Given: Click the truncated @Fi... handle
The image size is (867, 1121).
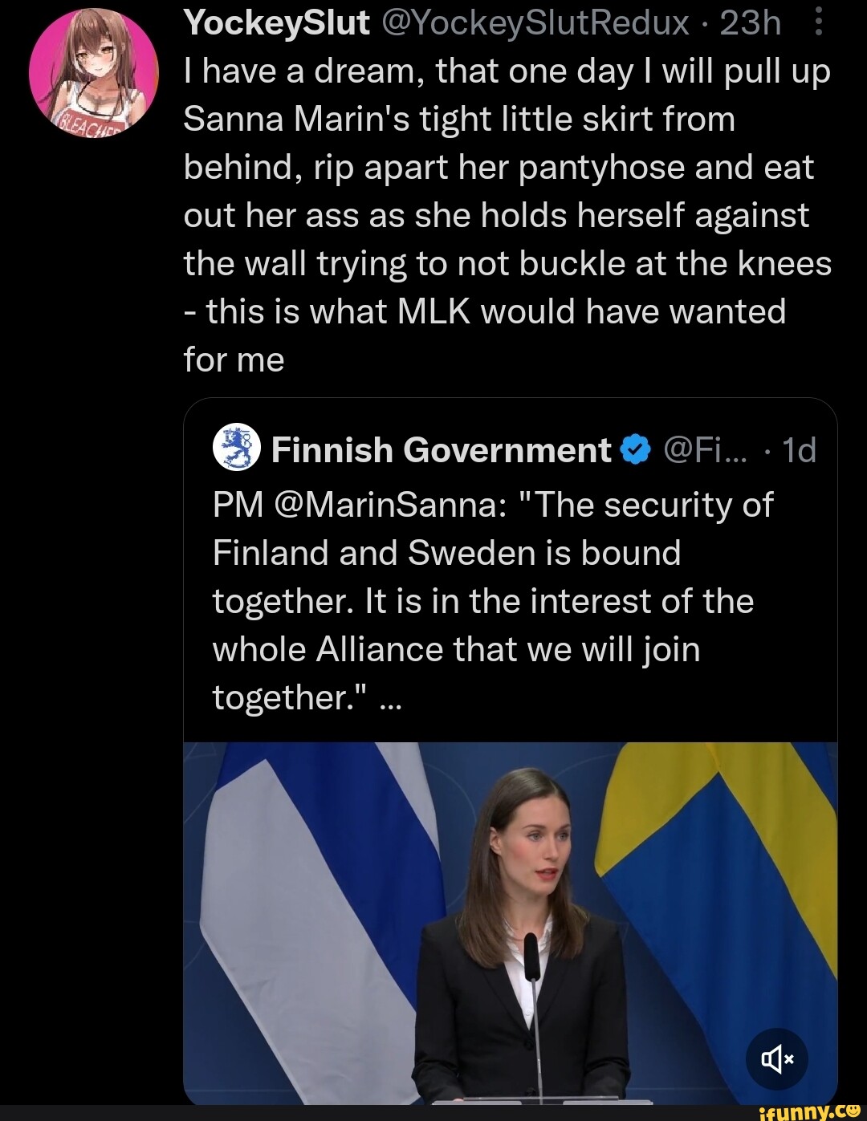Looking at the screenshot, I should (x=706, y=450).
